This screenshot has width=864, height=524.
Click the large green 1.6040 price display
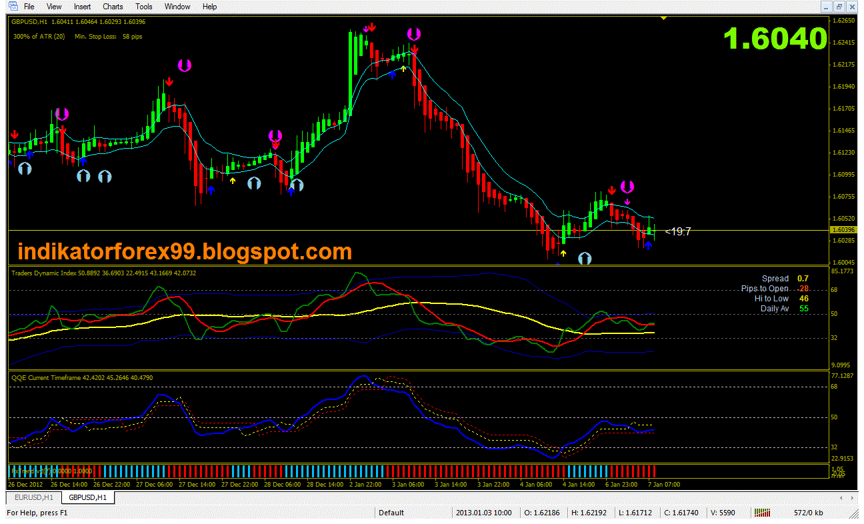tap(776, 38)
